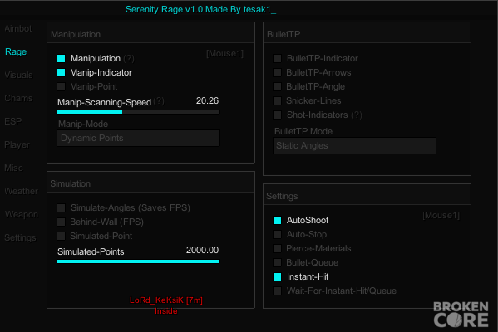
Task: Click the Manipulation Mouse1 keybind
Action: [x=224, y=54]
